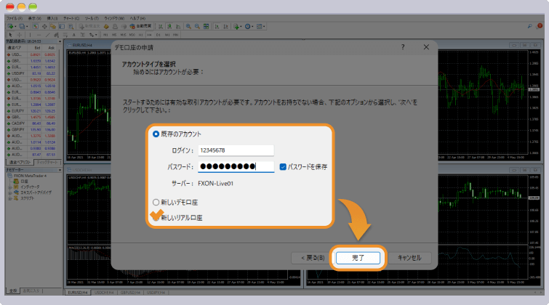The image size is (549, 305).
Task: Select the 新しいデモ口座 radio button
Action: click(156, 202)
